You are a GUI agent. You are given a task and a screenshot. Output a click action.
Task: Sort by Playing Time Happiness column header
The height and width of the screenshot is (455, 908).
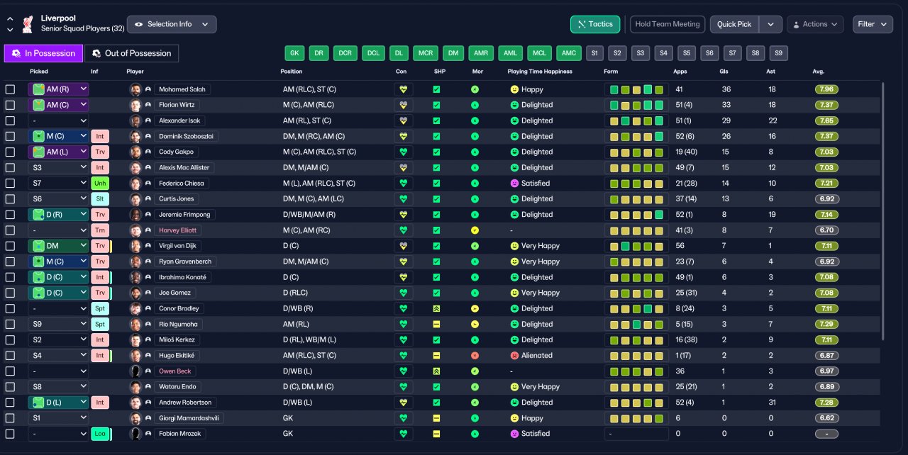click(540, 72)
